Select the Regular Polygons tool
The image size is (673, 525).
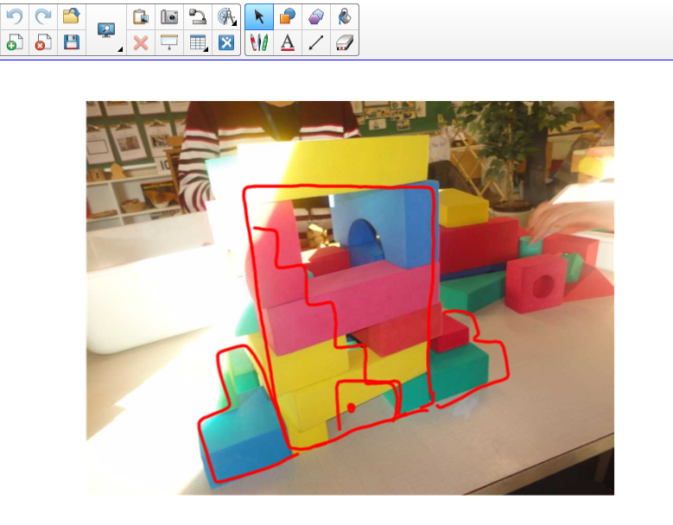click(316, 16)
